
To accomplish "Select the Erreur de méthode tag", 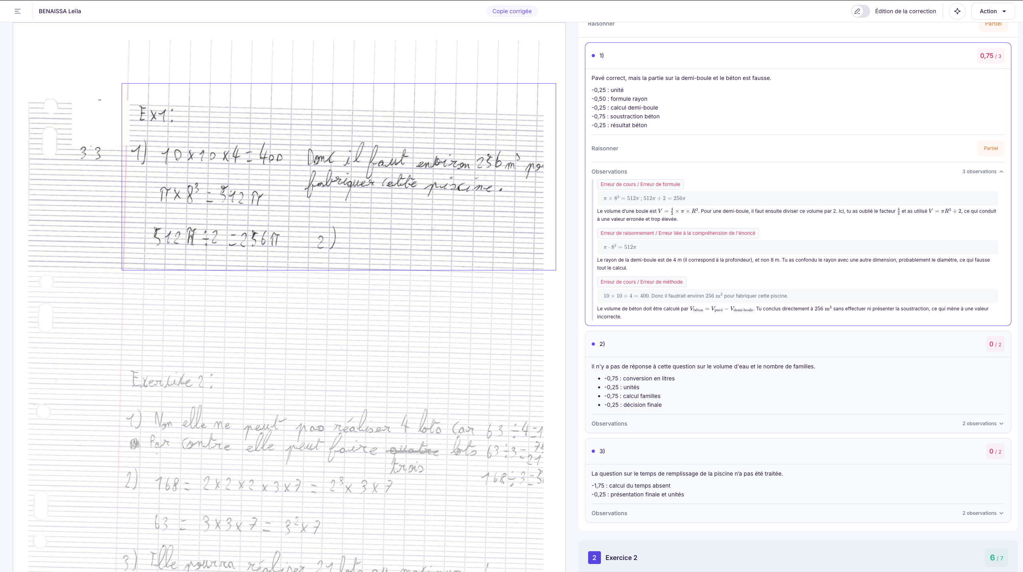I will 641,282.
